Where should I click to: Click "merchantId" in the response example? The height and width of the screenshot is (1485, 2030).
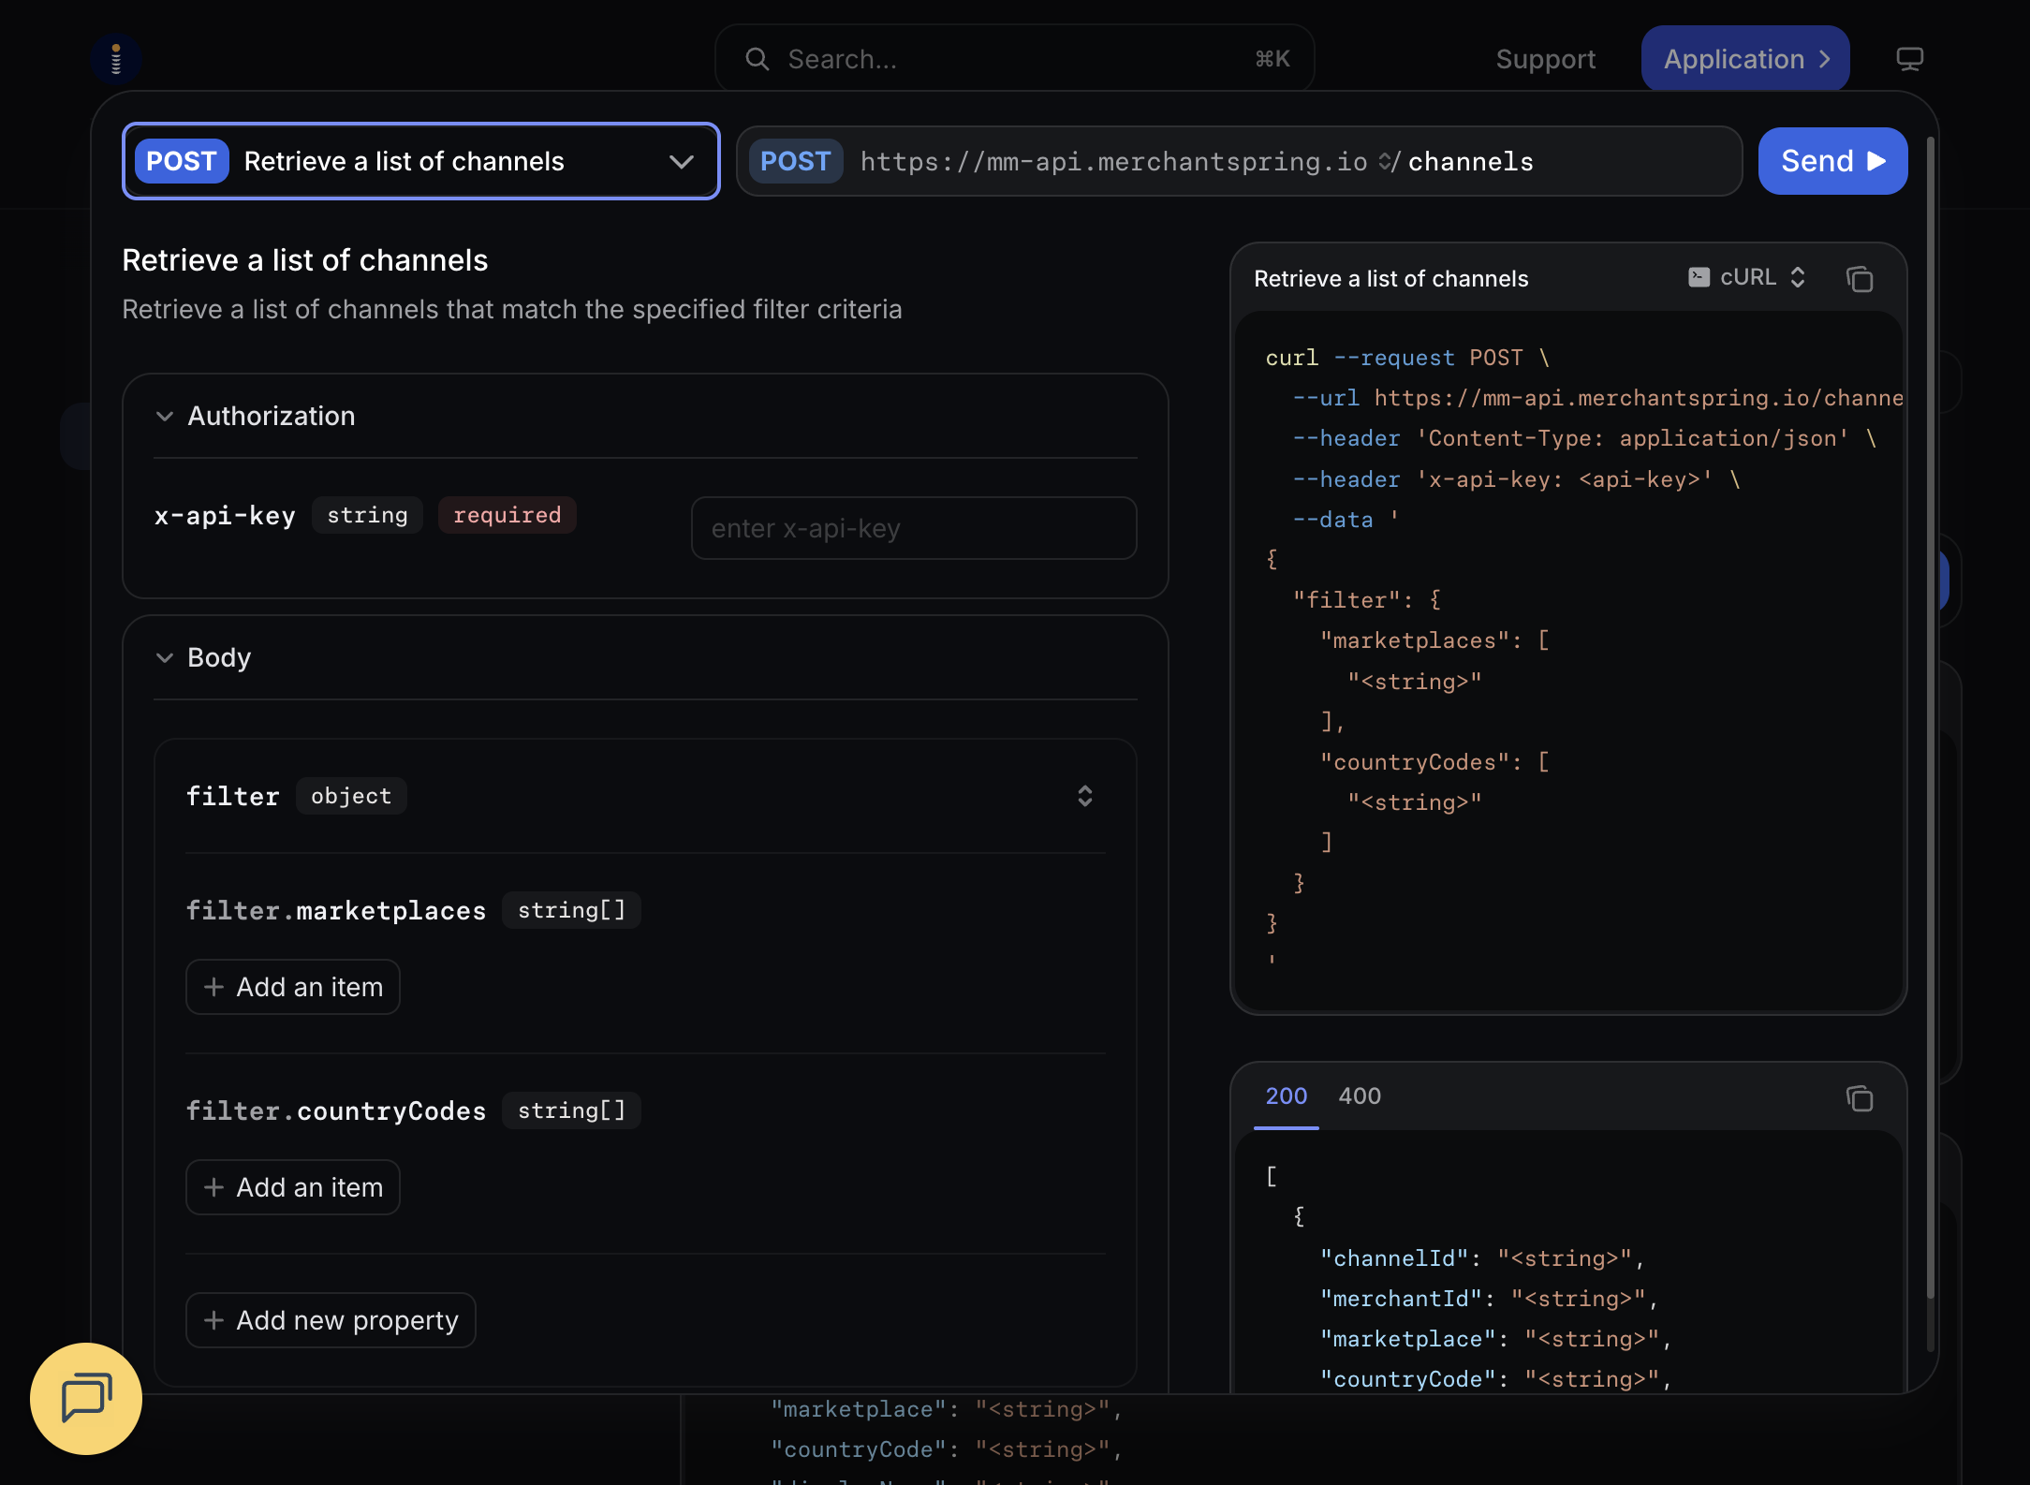click(x=1401, y=1299)
